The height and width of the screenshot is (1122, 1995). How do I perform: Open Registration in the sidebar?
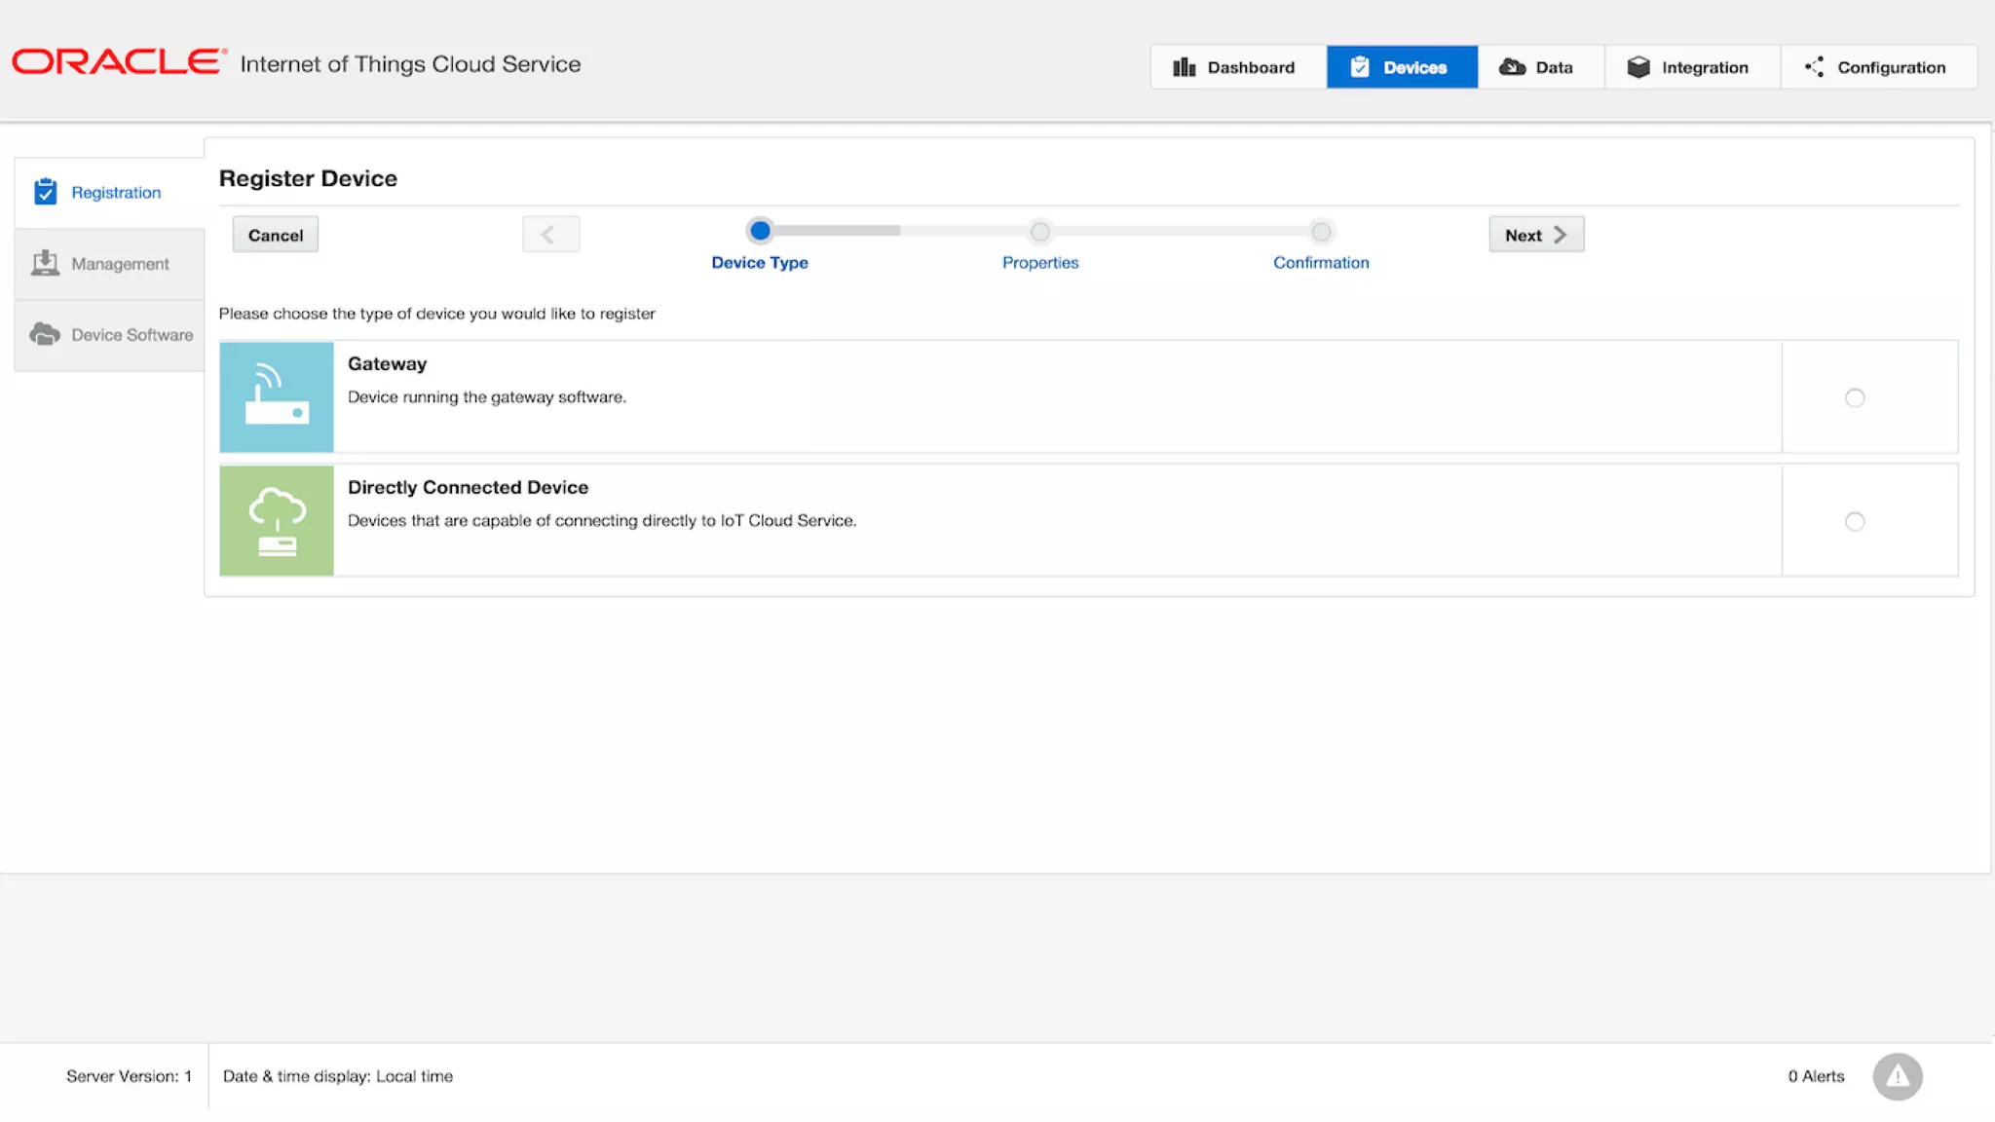pos(109,193)
